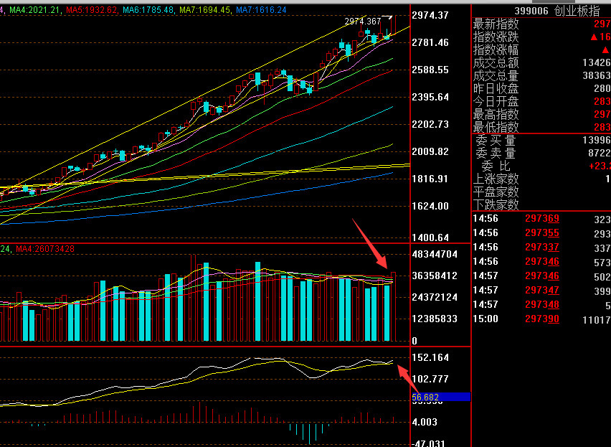Screen dimensions: 611x447
Task: Click the volume MA4:26073428 label
Action: click(45, 249)
